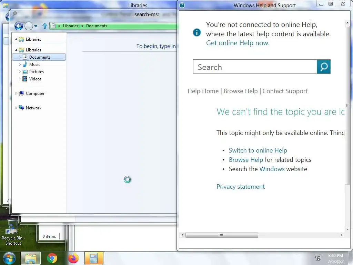Open the dropdown arrow before Documents breadcrumb
This screenshot has height=265, width=353.
(x=82, y=26)
